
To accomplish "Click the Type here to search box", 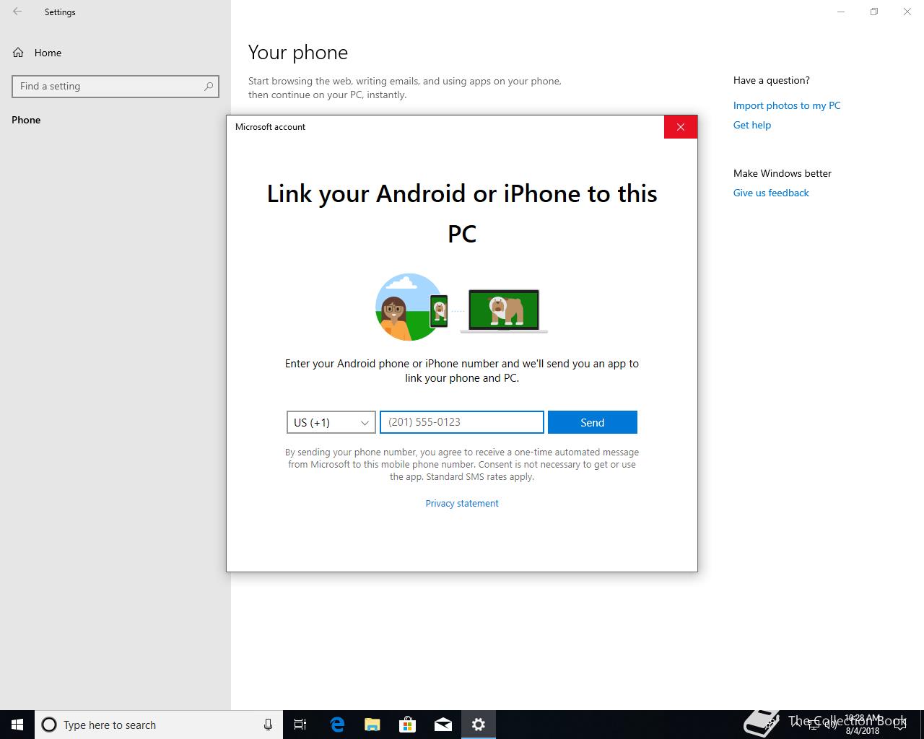I will [x=159, y=725].
